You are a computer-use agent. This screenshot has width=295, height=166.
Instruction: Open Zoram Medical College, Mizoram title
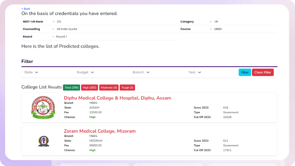click(100, 131)
